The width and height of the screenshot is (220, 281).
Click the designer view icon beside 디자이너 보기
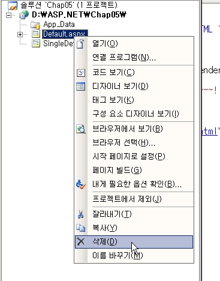pyautogui.click(x=81, y=86)
